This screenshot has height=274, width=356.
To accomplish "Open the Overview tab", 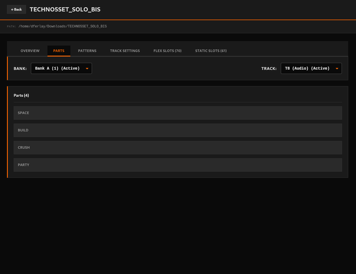I will 30,51.
